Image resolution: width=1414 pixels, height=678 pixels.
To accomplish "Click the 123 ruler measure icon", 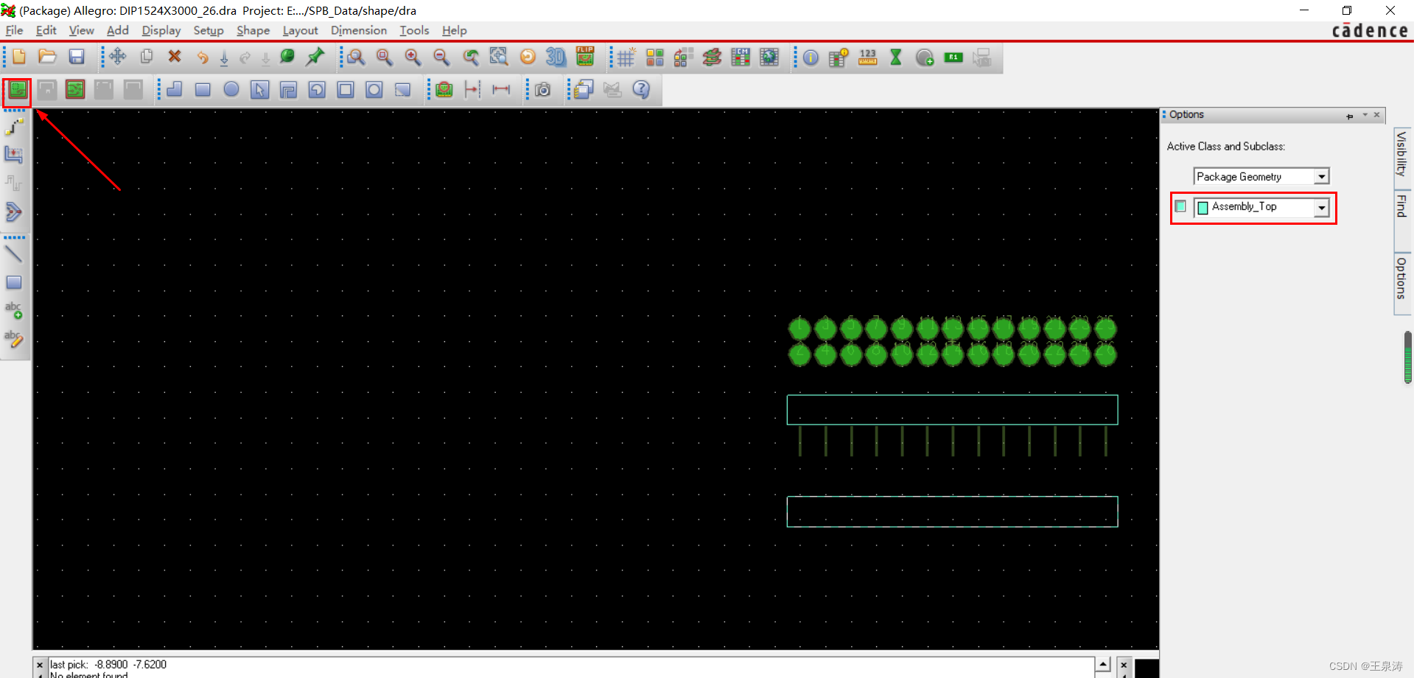I will [867, 57].
